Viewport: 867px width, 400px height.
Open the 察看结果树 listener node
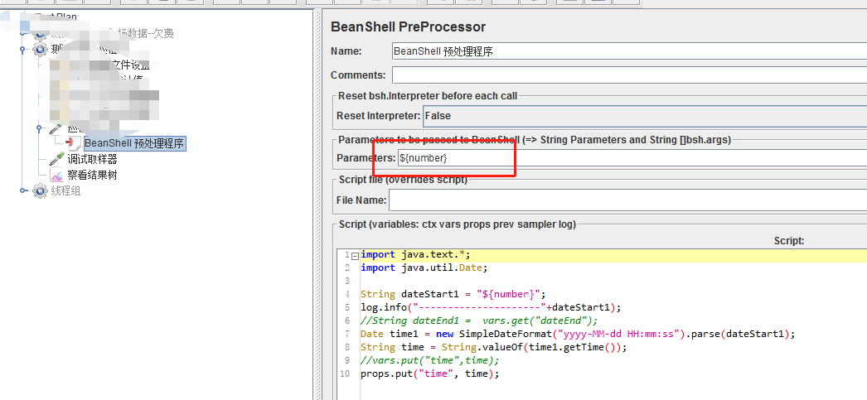(x=92, y=176)
